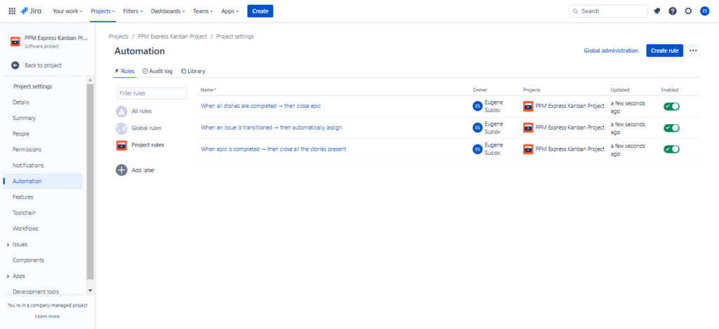Switch to the Library tab

(x=193, y=72)
